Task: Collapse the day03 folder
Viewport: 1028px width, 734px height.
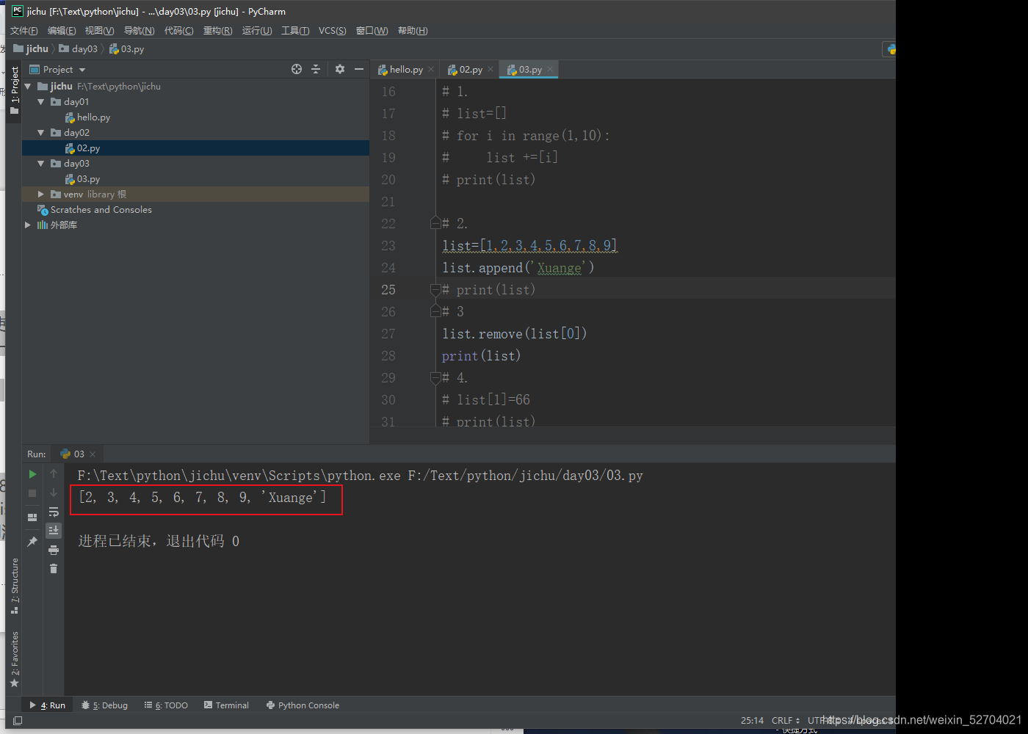Action: point(41,164)
